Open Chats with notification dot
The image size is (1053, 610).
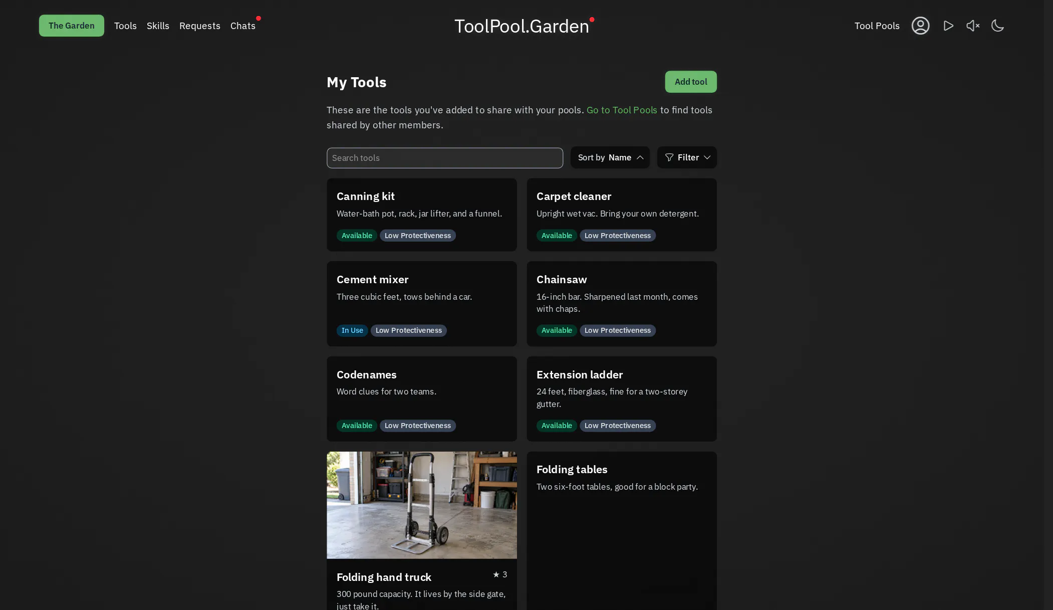coord(243,26)
